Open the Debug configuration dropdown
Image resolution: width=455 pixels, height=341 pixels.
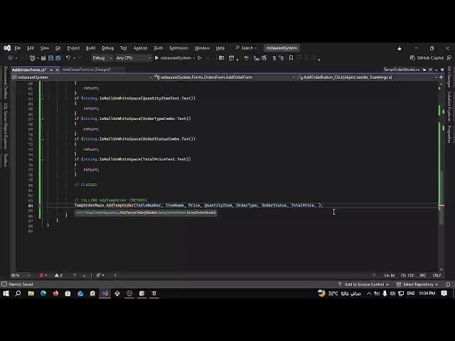102,58
